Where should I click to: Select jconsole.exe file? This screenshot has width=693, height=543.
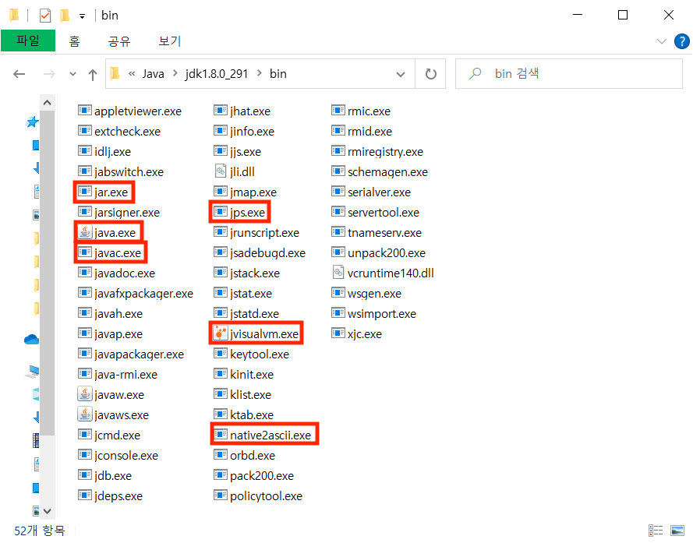coord(118,455)
